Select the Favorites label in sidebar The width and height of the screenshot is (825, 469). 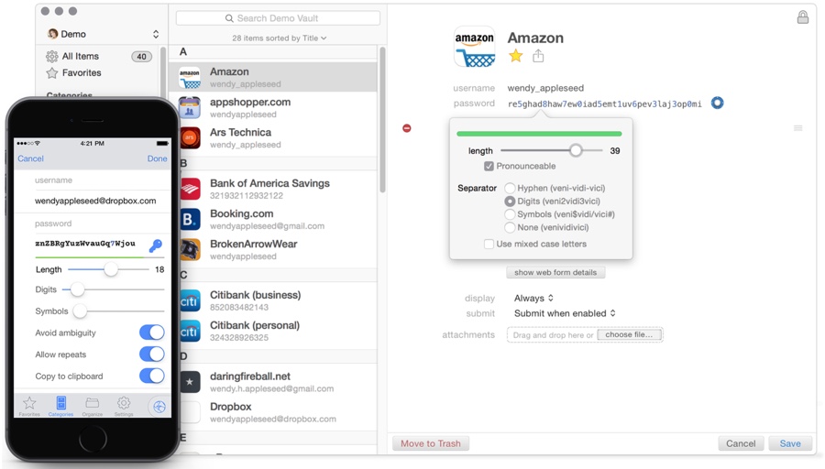click(82, 73)
